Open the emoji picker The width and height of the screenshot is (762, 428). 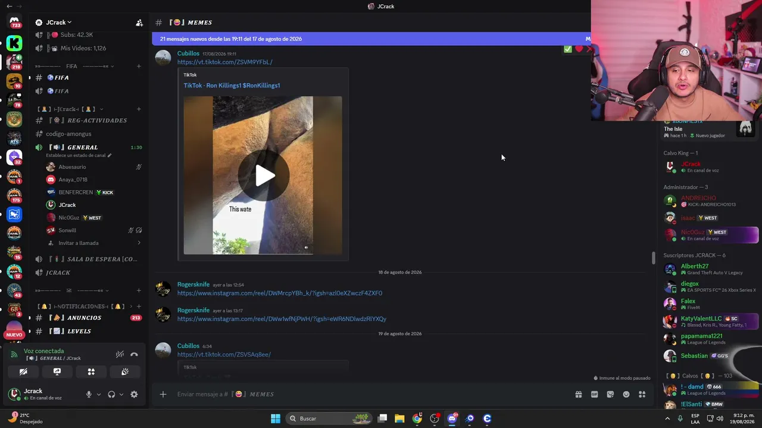tap(626, 394)
